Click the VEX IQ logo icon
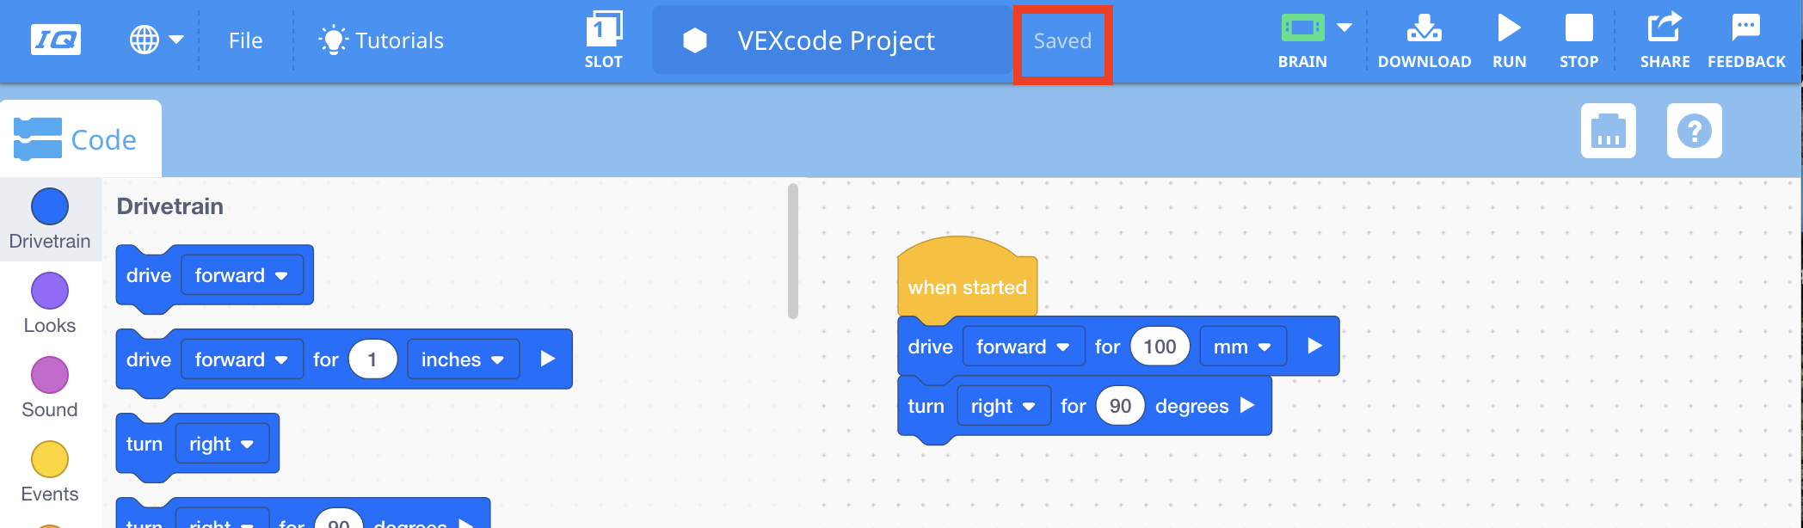Screen dimensions: 1803x528 pyautogui.click(x=56, y=40)
